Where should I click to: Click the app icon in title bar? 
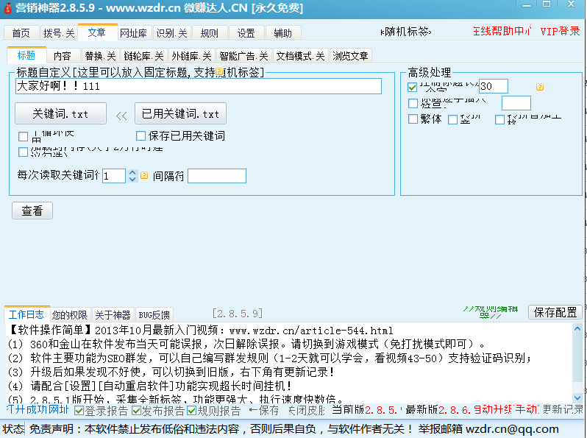coord(7,7)
